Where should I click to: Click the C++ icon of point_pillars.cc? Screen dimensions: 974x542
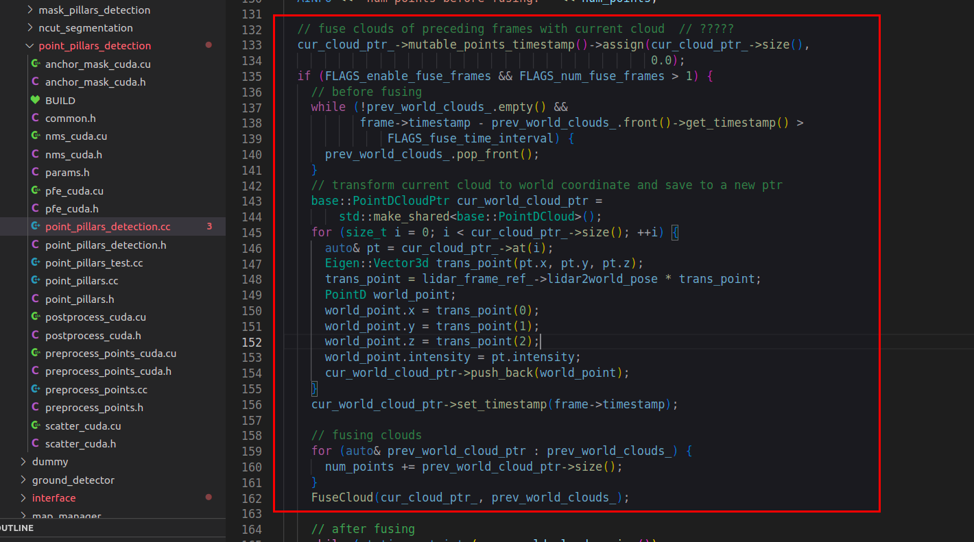click(x=36, y=280)
